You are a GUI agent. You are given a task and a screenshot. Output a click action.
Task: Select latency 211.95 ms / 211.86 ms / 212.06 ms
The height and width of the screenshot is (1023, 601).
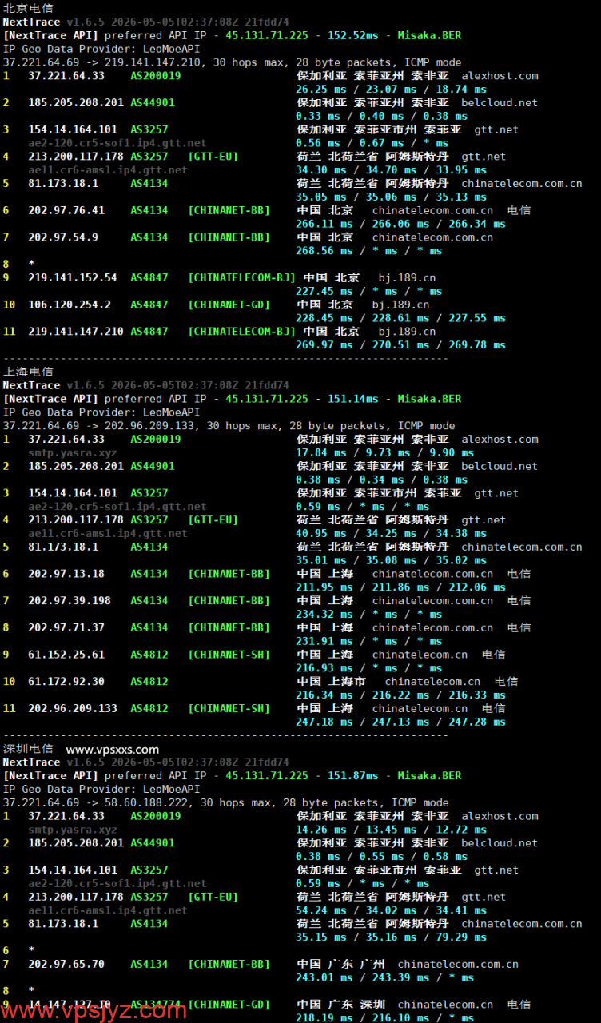[400, 587]
